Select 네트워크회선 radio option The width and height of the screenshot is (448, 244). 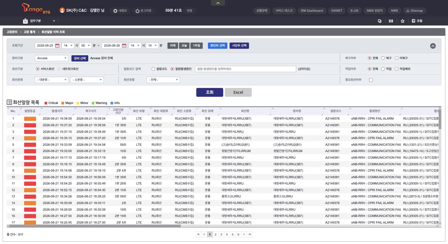coord(59,69)
